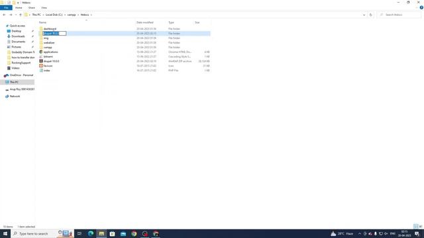
Task: Select the webalizer folder
Action: 49,42
